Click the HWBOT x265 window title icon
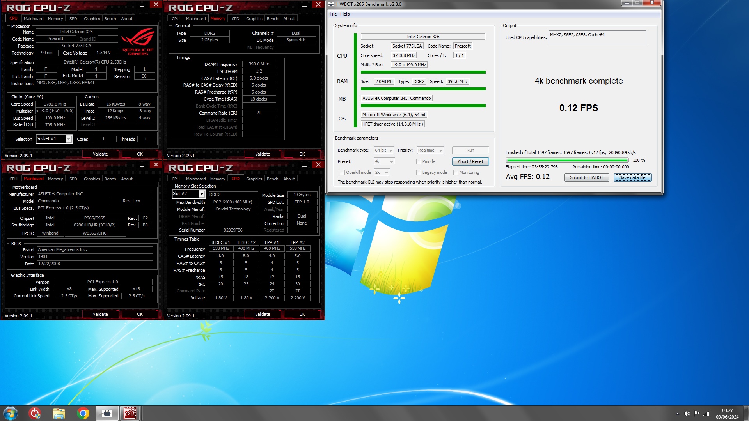Viewport: 749px width, 421px height. (331, 4)
